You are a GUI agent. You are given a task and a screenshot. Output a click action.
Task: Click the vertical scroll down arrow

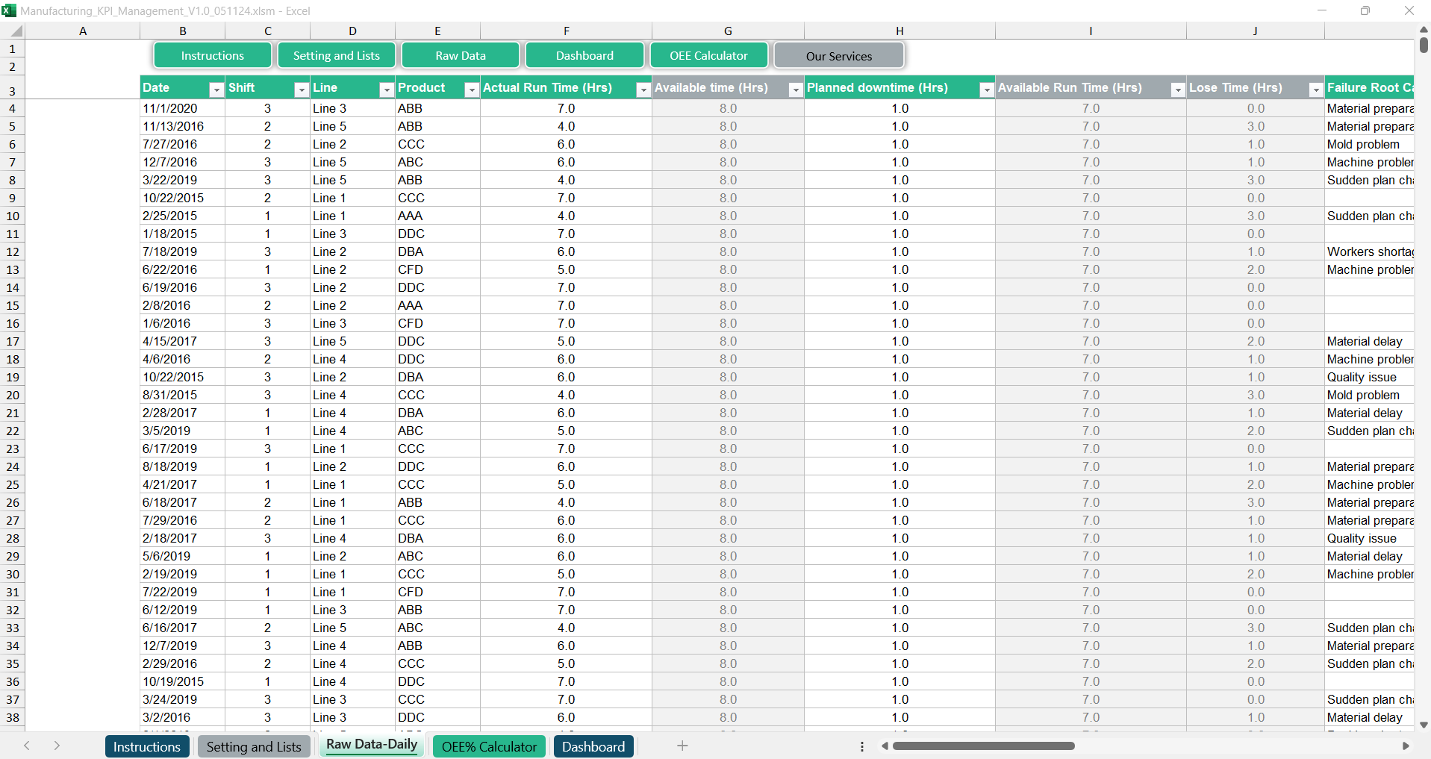[x=1424, y=725]
